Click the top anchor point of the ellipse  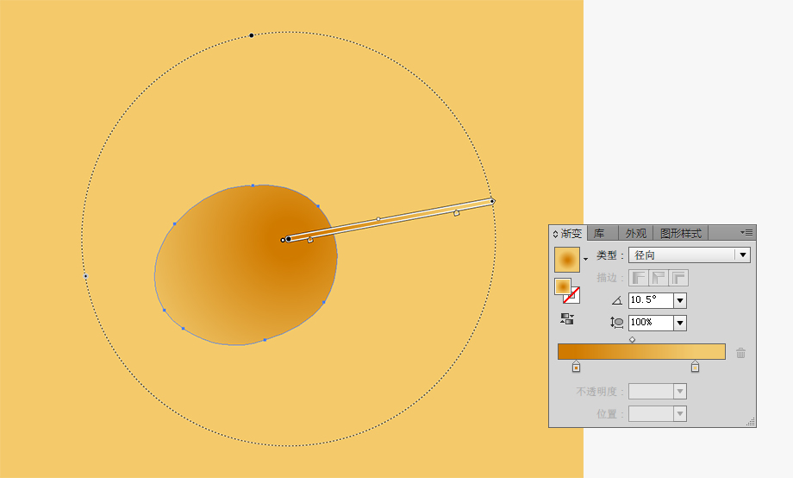coord(253,186)
